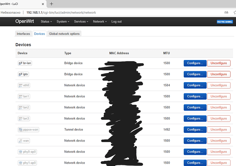The width and height of the screenshot is (236, 166).
Task: Configure the eth0 device
Action: click(x=195, y=85)
